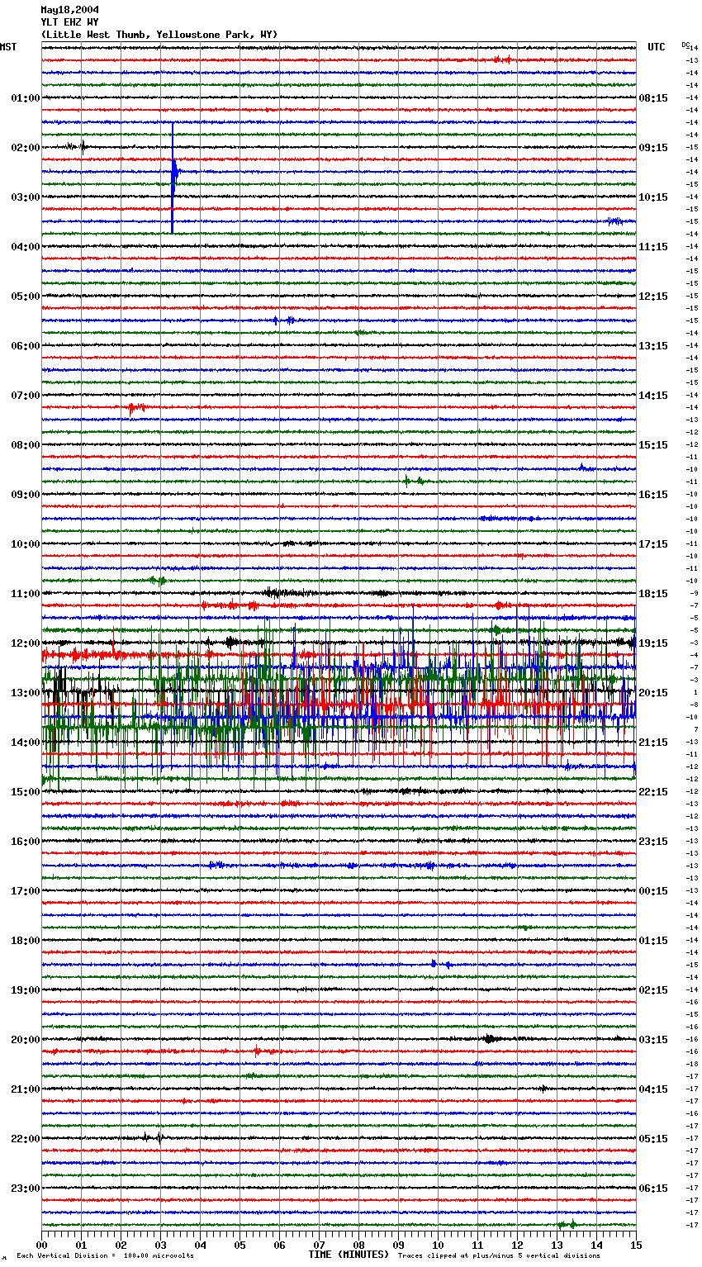The image size is (702, 1267).
Task: Select the '19:00' MST time label
Action: [26, 990]
